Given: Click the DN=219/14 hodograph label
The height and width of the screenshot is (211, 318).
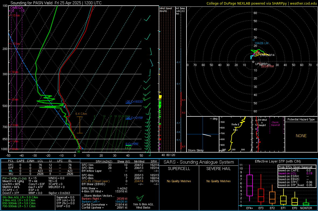Looking at the screenshot, I should click(x=267, y=55).
